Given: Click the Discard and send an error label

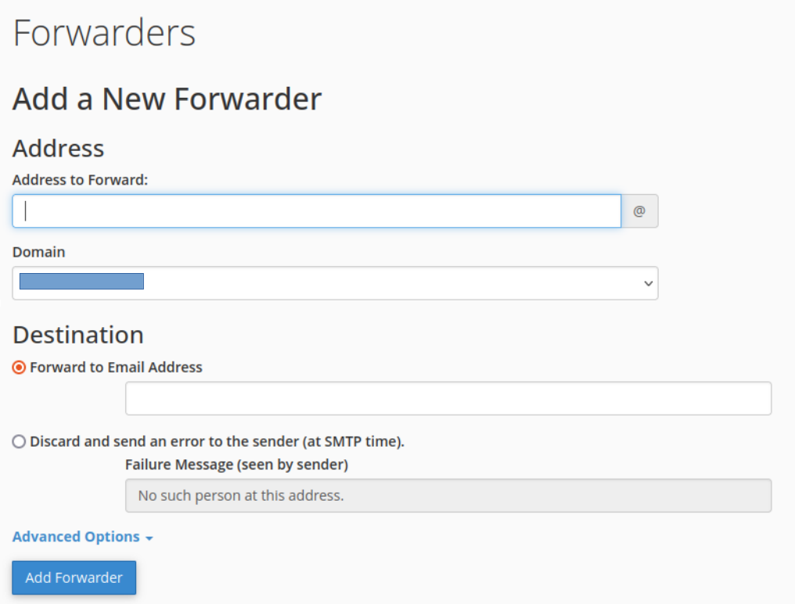Looking at the screenshot, I should [x=217, y=442].
